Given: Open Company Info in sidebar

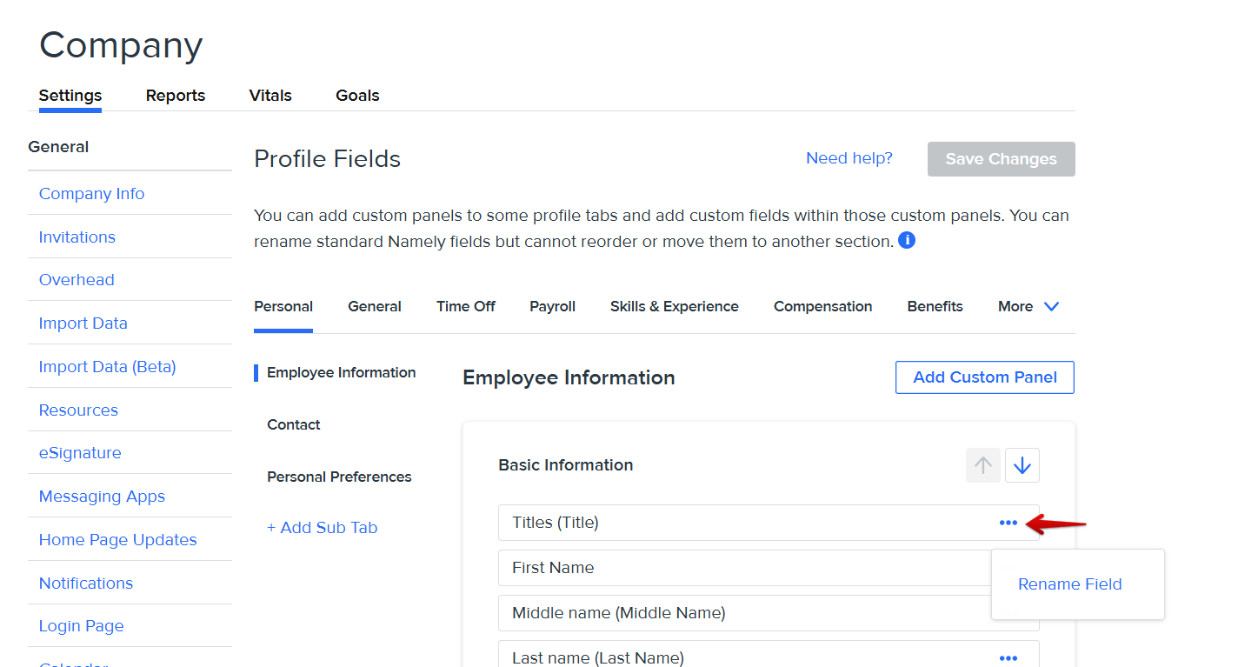Looking at the screenshot, I should pos(91,194).
